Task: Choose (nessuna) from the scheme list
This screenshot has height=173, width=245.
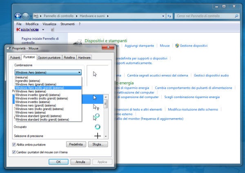Action: coord(48,77)
